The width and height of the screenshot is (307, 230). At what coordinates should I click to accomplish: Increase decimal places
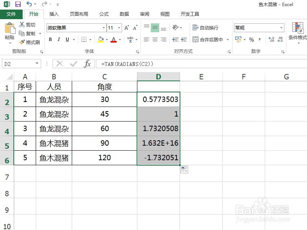coord(271,39)
